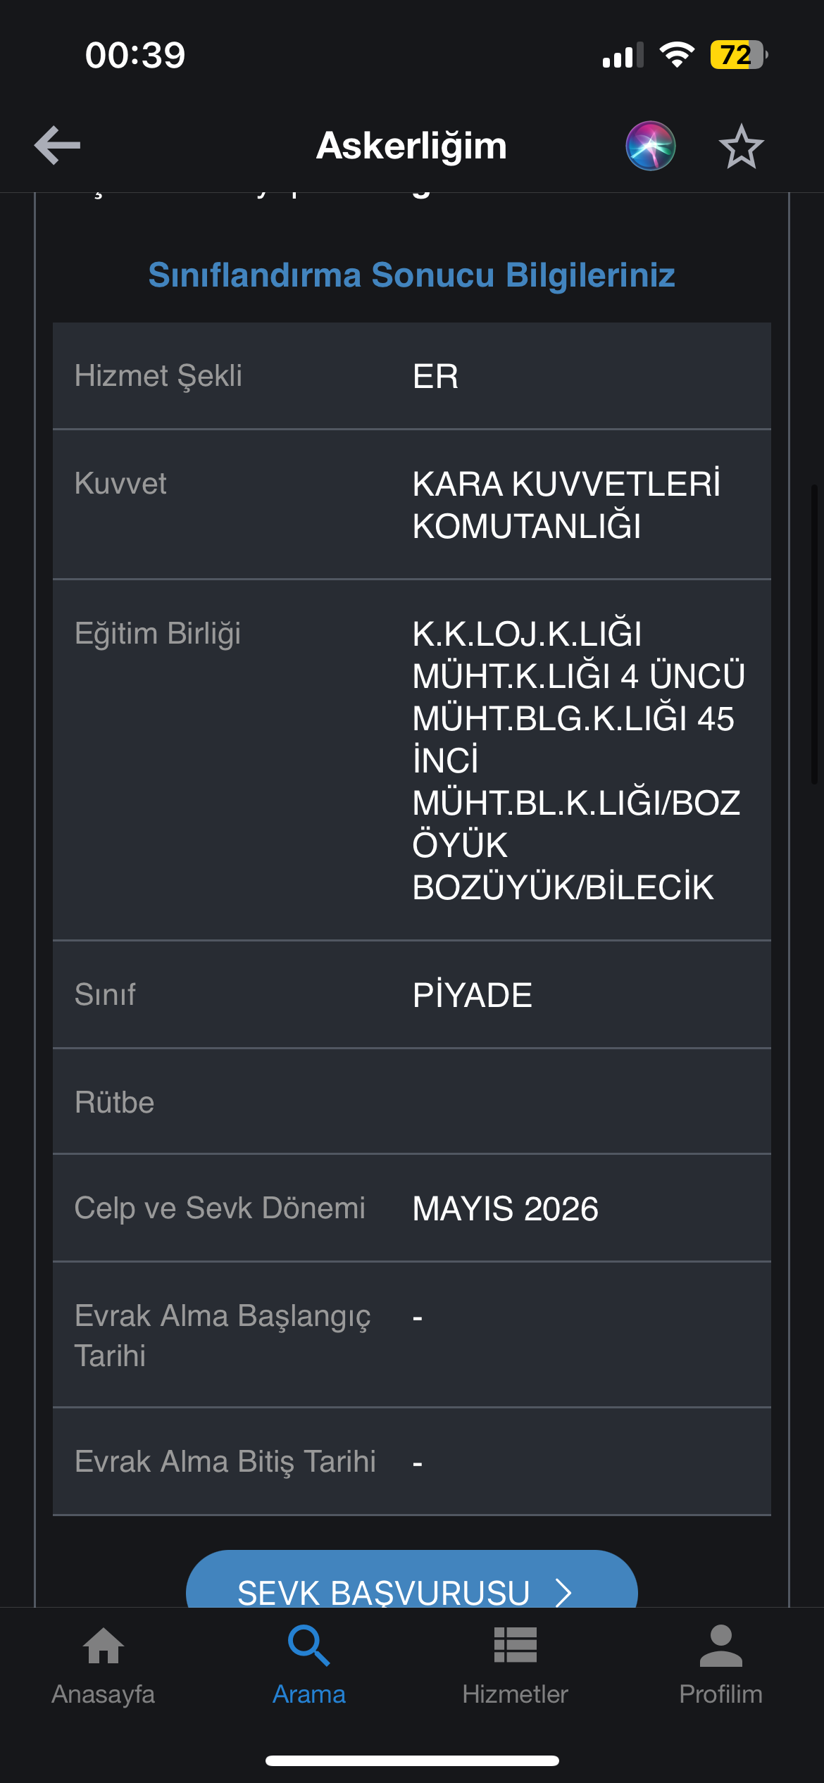The height and width of the screenshot is (1783, 824).
Task: Tap the home indicator bar
Action: coord(412,1760)
